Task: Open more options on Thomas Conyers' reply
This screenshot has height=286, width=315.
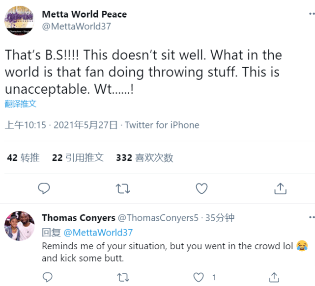Action: click(311, 216)
